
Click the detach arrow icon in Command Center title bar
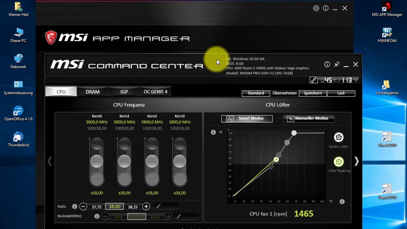click(336, 65)
